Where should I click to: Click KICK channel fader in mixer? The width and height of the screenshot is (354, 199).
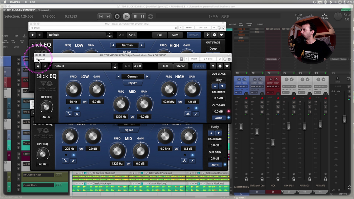[x=273, y=143]
